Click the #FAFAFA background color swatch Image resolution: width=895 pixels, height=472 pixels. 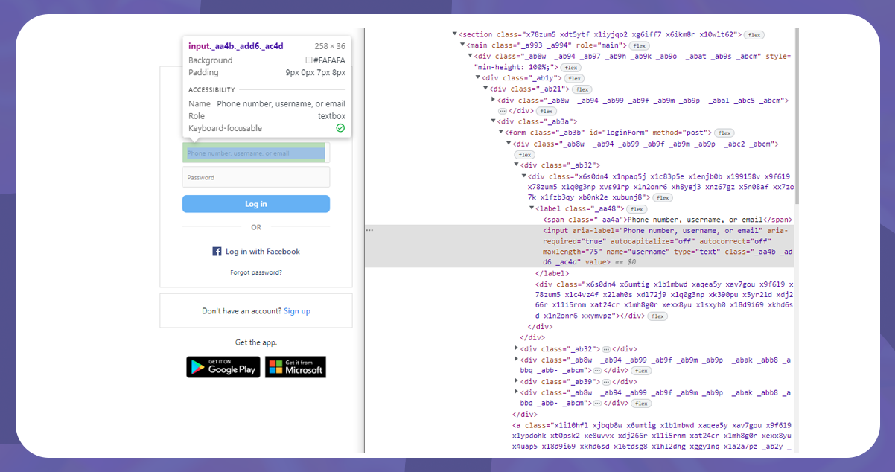(309, 60)
